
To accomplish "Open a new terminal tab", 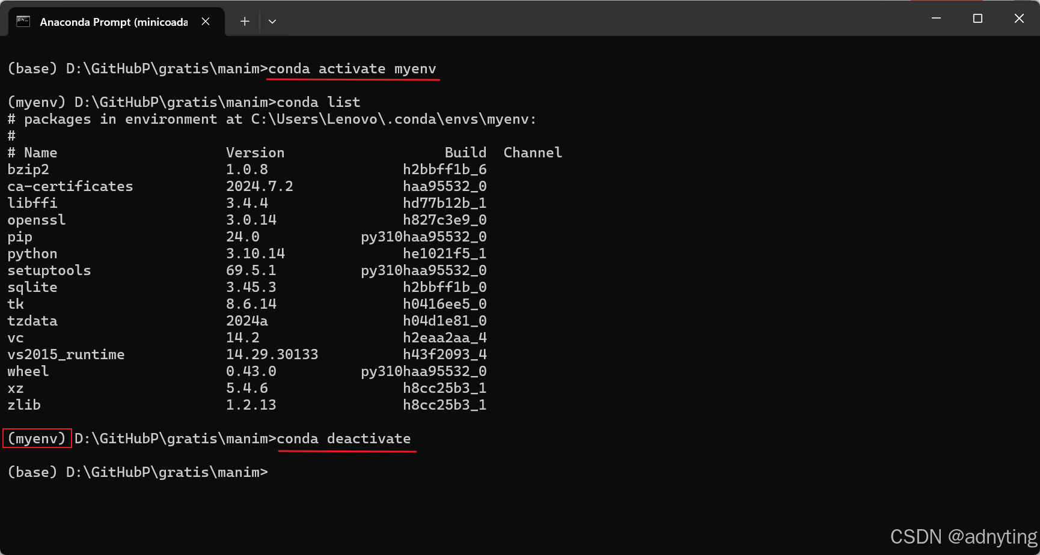I will pyautogui.click(x=245, y=22).
